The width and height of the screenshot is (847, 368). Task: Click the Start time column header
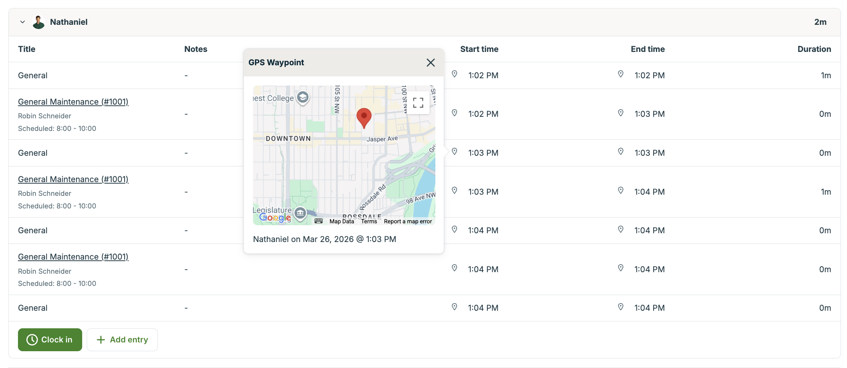coord(479,49)
